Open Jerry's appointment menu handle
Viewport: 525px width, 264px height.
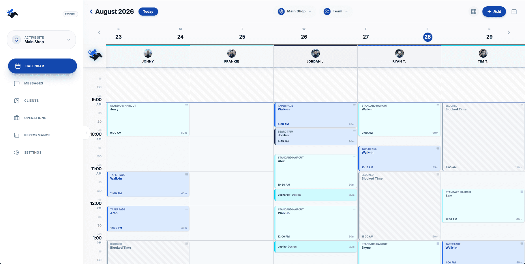[x=187, y=105]
